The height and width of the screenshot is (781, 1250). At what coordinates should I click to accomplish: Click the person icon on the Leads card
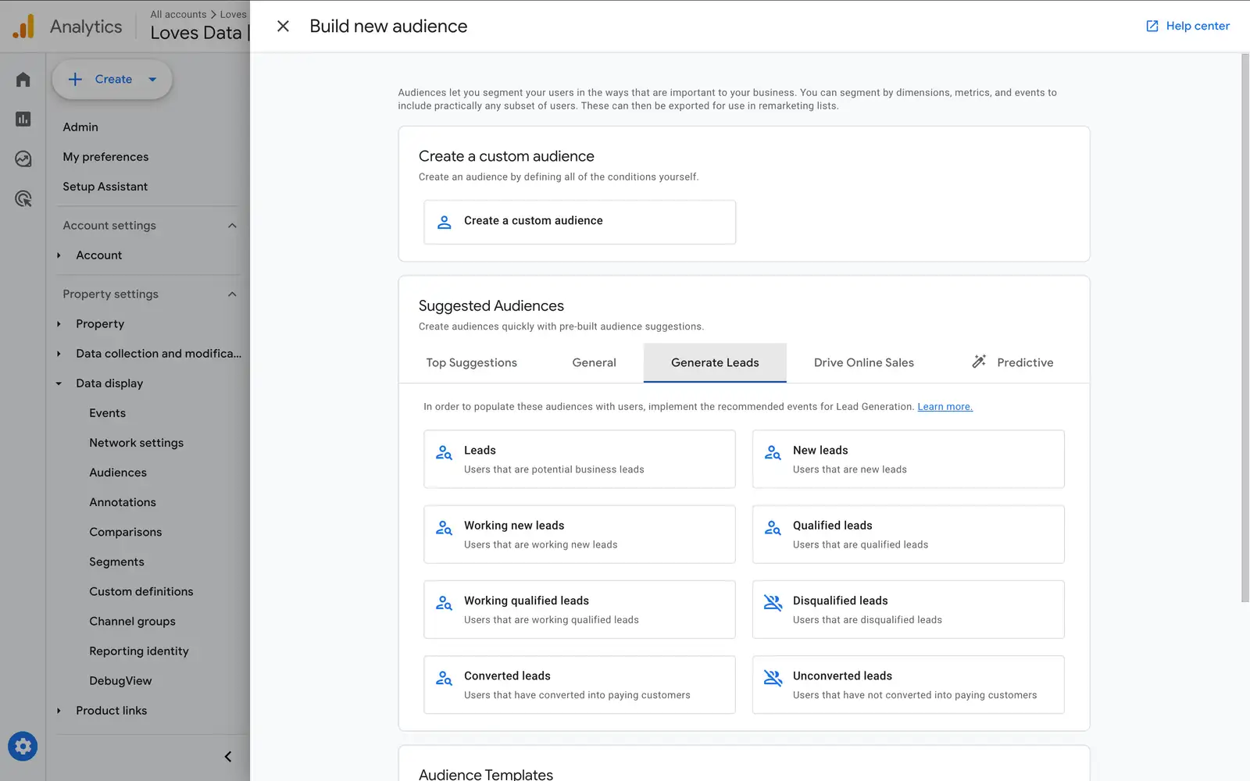point(444,452)
